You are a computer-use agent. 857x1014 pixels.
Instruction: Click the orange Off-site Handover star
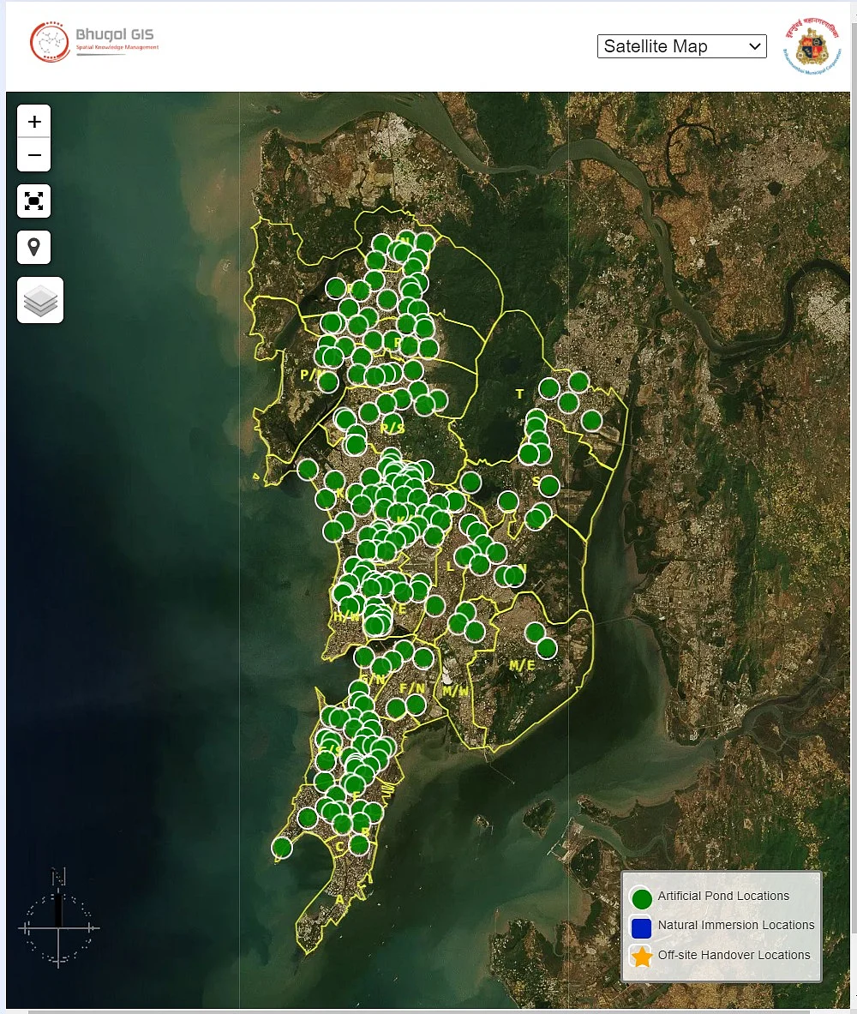coord(642,957)
